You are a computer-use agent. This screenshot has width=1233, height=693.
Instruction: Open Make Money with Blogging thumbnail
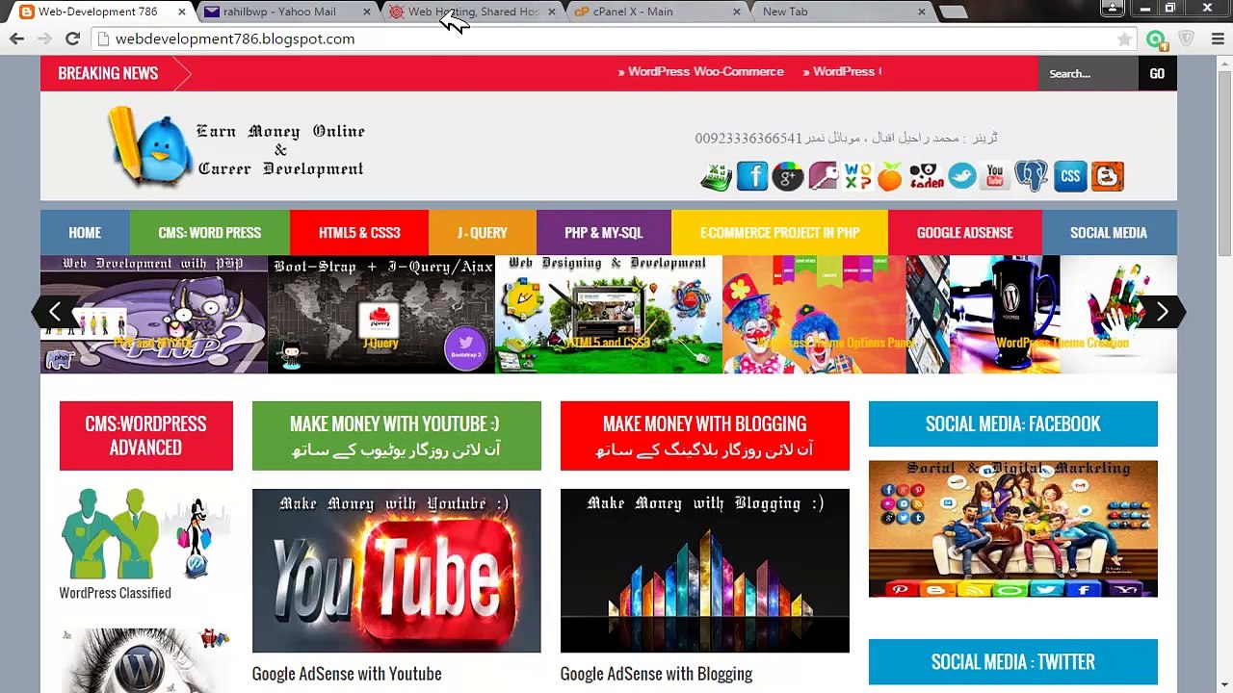point(705,571)
